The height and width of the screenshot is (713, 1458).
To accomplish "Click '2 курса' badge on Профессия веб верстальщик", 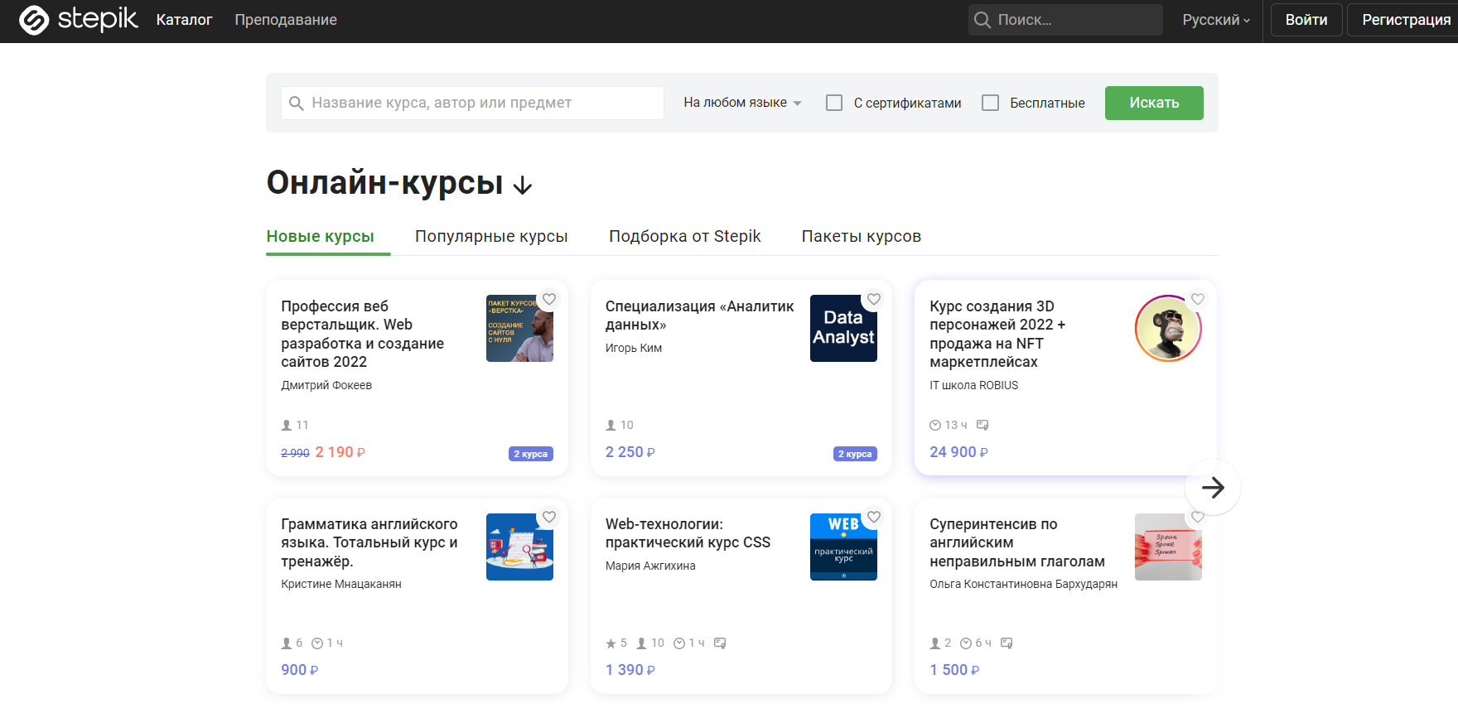I will 530,454.
